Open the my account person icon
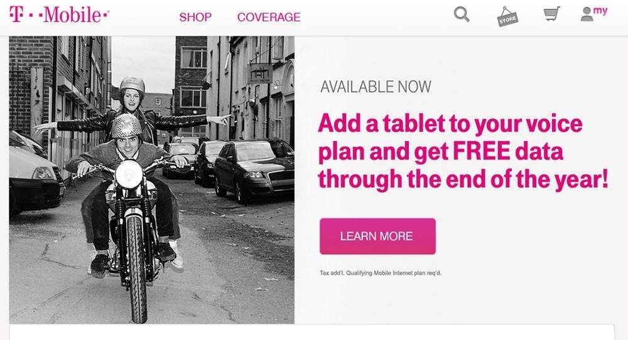 587,14
